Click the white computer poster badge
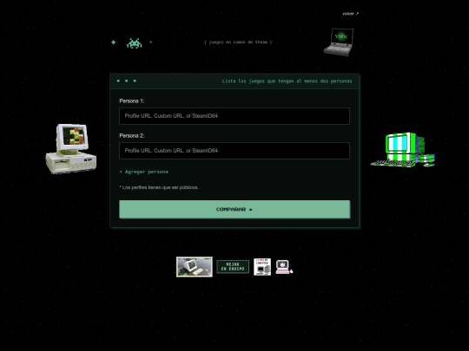The image size is (469, 351). [262, 267]
